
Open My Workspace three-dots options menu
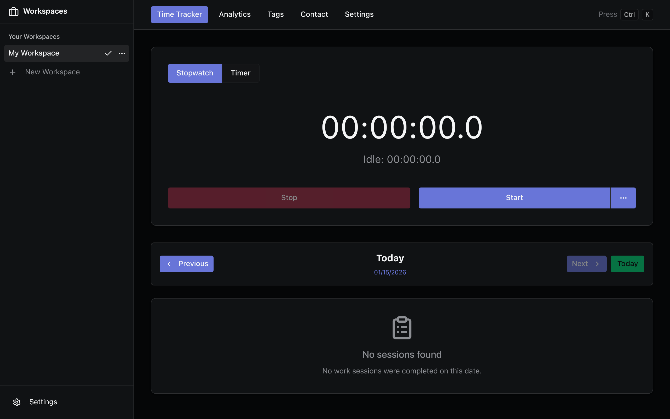[122, 53]
